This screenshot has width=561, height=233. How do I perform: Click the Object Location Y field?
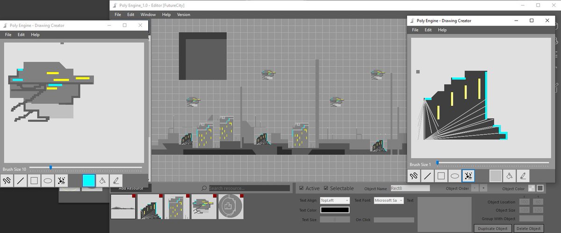point(538,202)
